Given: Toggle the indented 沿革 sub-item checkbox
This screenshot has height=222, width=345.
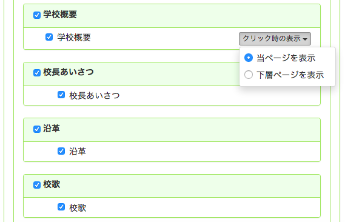Looking at the screenshot, I should (61, 151).
